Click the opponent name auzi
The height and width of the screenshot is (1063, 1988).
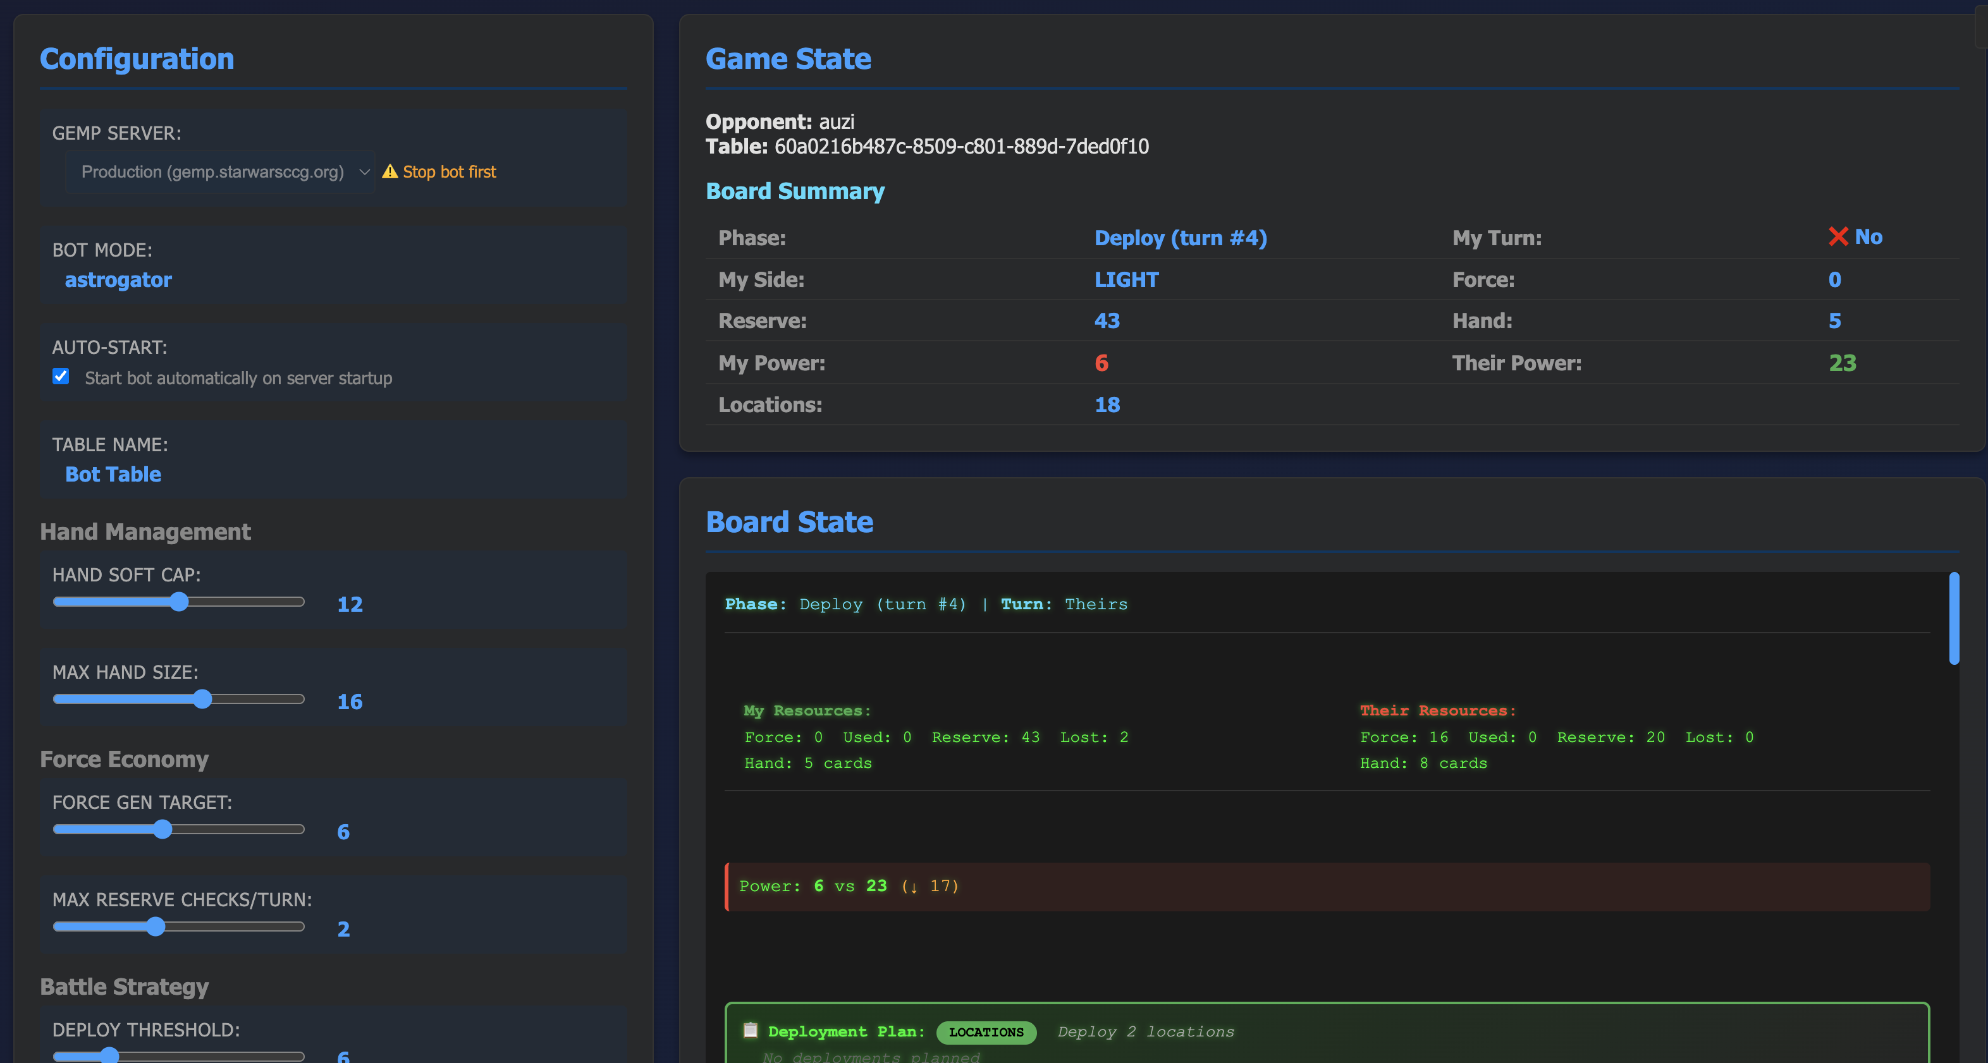(x=837, y=122)
